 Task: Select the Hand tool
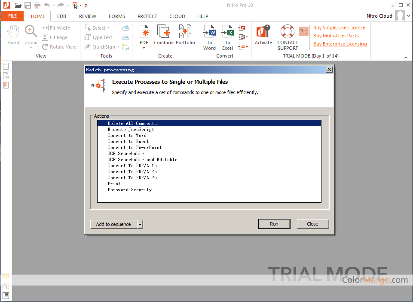(x=13, y=35)
